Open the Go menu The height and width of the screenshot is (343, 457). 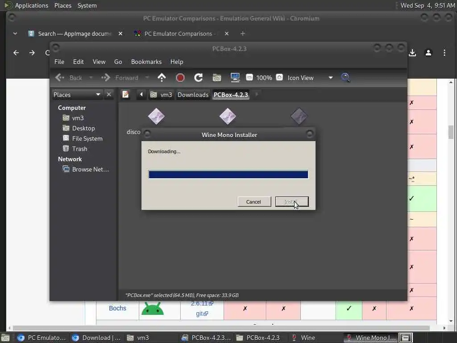pos(118,62)
